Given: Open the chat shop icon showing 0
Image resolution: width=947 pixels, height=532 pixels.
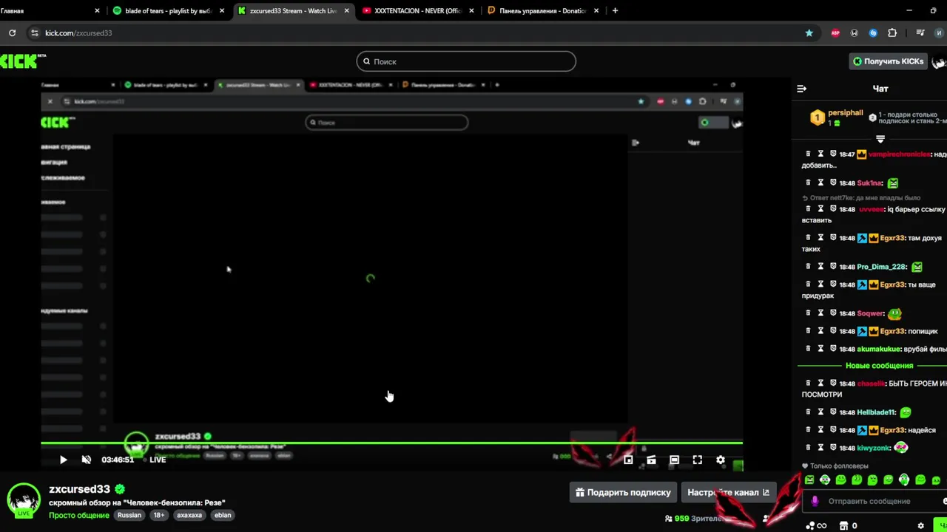Looking at the screenshot, I should click(849, 526).
